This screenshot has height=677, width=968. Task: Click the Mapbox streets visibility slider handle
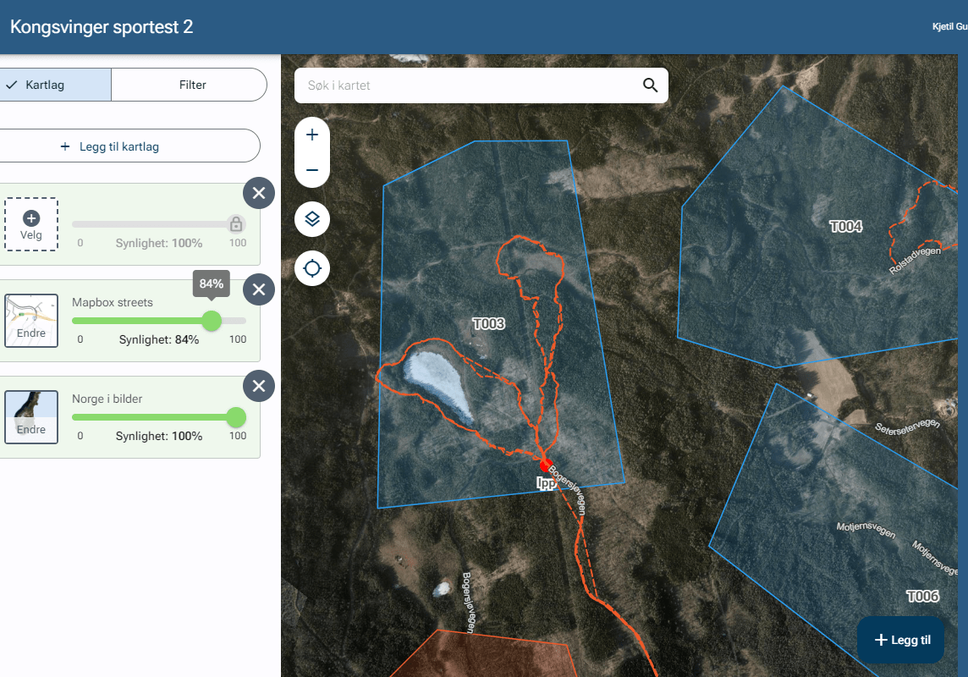(x=212, y=321)
